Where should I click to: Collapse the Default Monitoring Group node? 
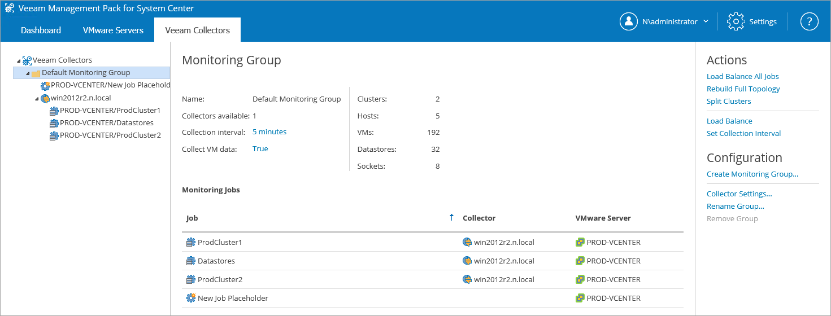28,73
